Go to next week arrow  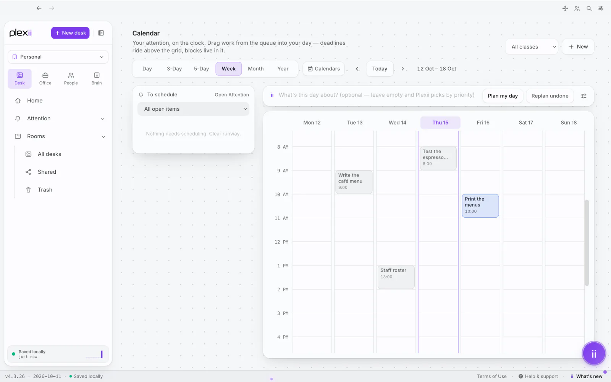point(402,69)
